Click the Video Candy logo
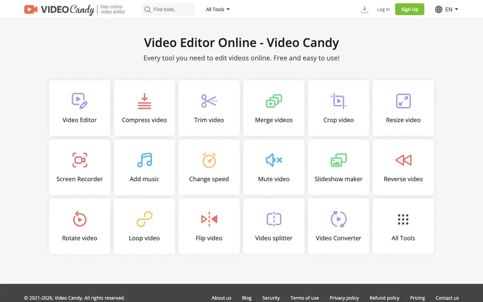 pyautogui.click(x=59, y=9)
